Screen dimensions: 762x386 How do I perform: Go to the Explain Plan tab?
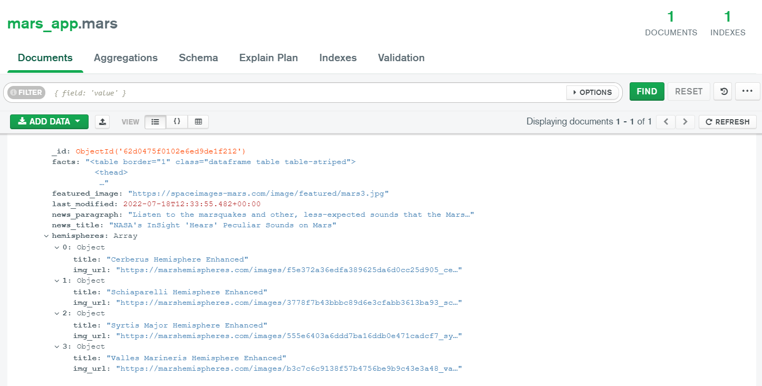point(268,58)
